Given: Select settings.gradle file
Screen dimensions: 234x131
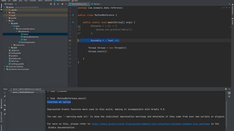Looking at the screenshot, I should tap(16, 64).
